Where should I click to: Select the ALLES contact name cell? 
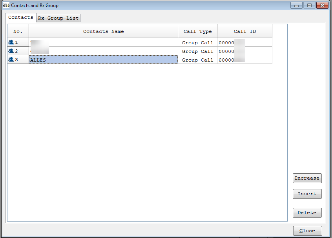pos(103,60)
